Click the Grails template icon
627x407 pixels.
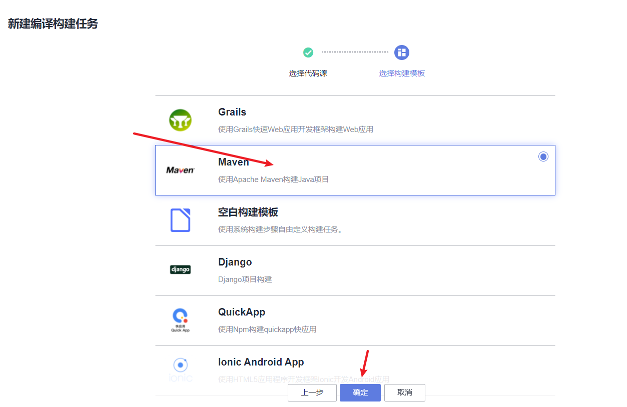[180, 120]
